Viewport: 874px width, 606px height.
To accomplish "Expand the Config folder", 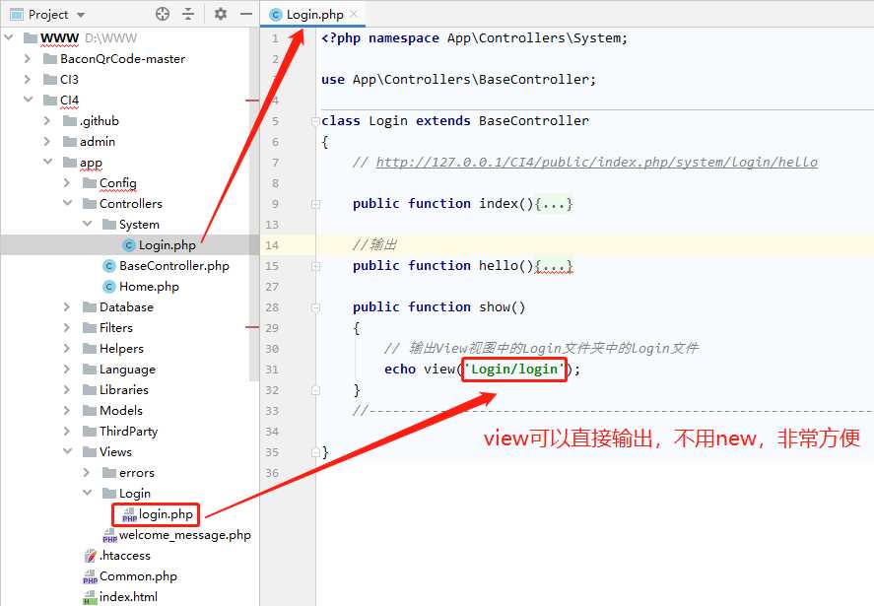I will coord(67,182).
